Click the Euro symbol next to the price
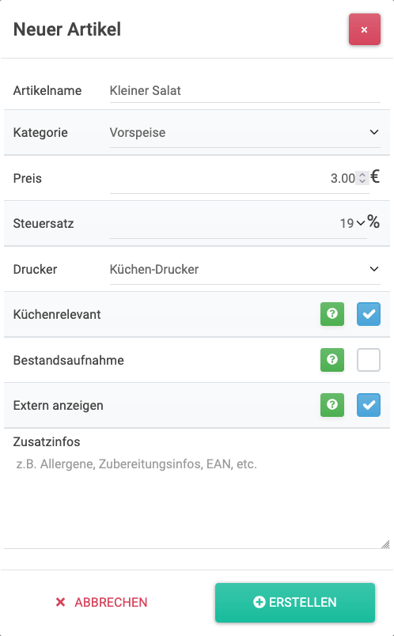The width and height of the screenshot is (394, 636). [x=375, y=177]
